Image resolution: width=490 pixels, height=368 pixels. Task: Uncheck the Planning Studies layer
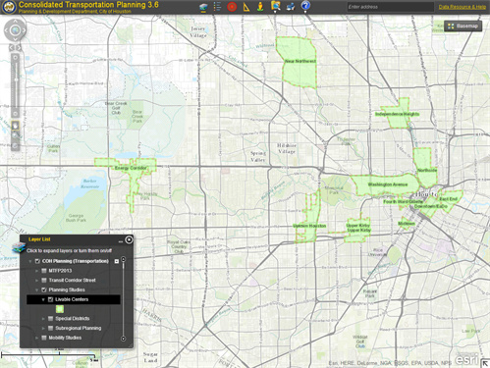click(x=44, y=289)
